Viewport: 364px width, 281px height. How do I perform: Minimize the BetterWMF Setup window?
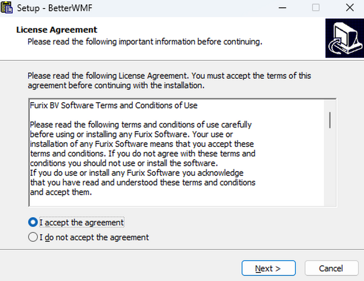[282, 8]
